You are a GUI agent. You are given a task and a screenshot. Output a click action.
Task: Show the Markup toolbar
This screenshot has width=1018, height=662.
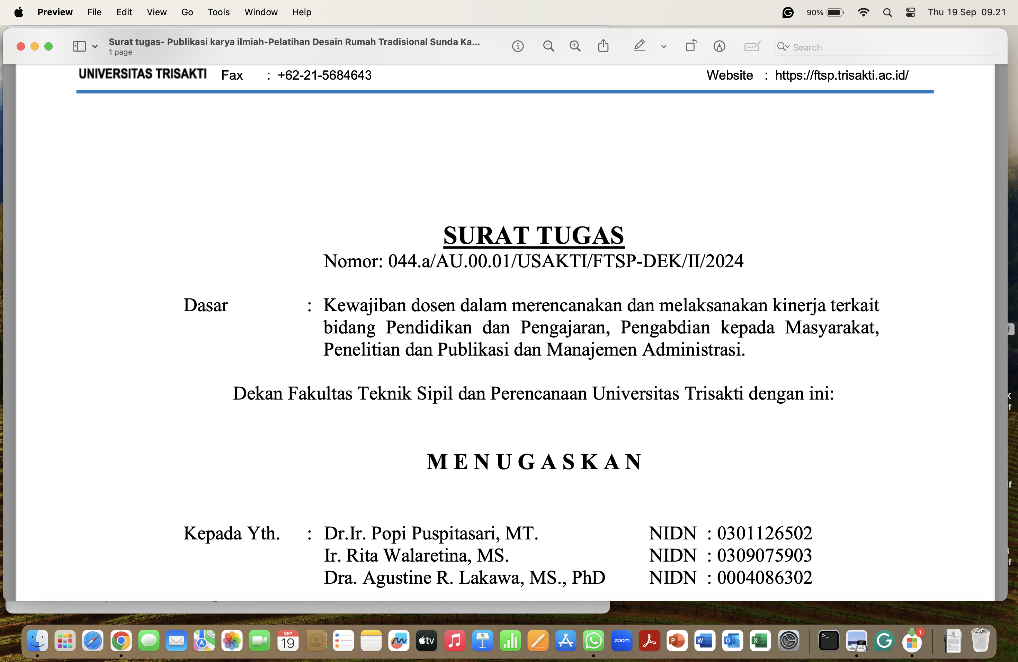pyautogui.click(x=720, y=46)
